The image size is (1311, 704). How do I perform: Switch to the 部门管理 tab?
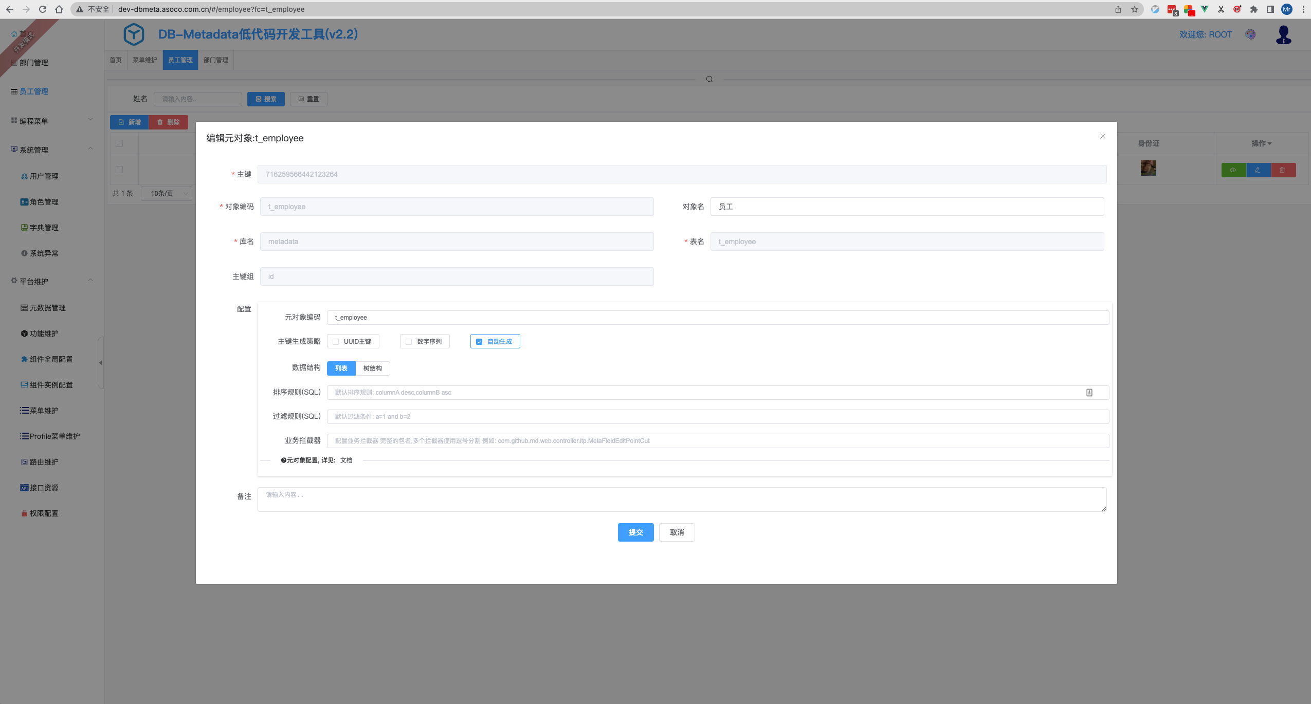[216, 60]
